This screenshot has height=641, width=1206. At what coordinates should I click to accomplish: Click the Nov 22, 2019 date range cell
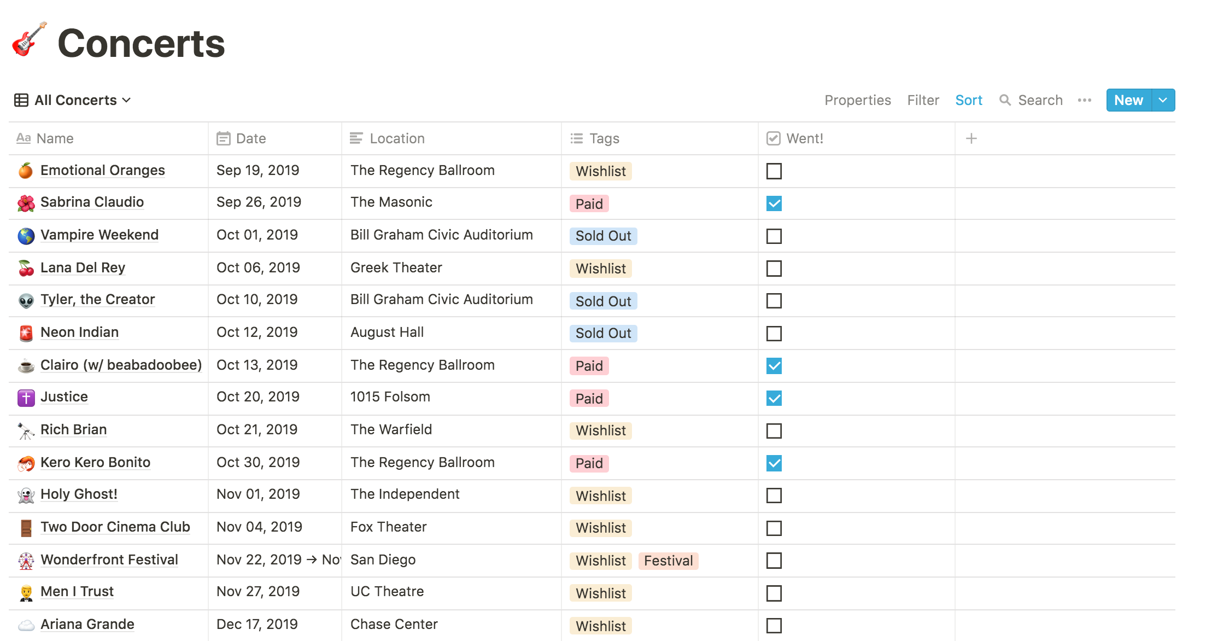click(275, 560)
